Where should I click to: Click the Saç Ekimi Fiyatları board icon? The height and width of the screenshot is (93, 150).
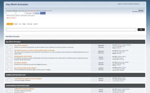[9, 64]
